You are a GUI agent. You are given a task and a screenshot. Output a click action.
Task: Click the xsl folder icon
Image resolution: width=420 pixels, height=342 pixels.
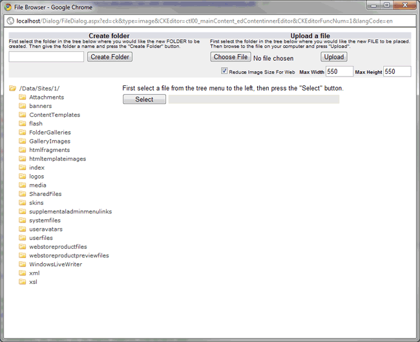coord(22,282)
